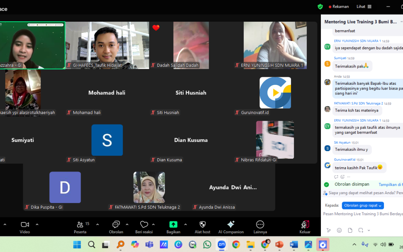Click the Siti Asyatun blue S avatar tile
Screen dimensions: 403x252
[107, 140]
